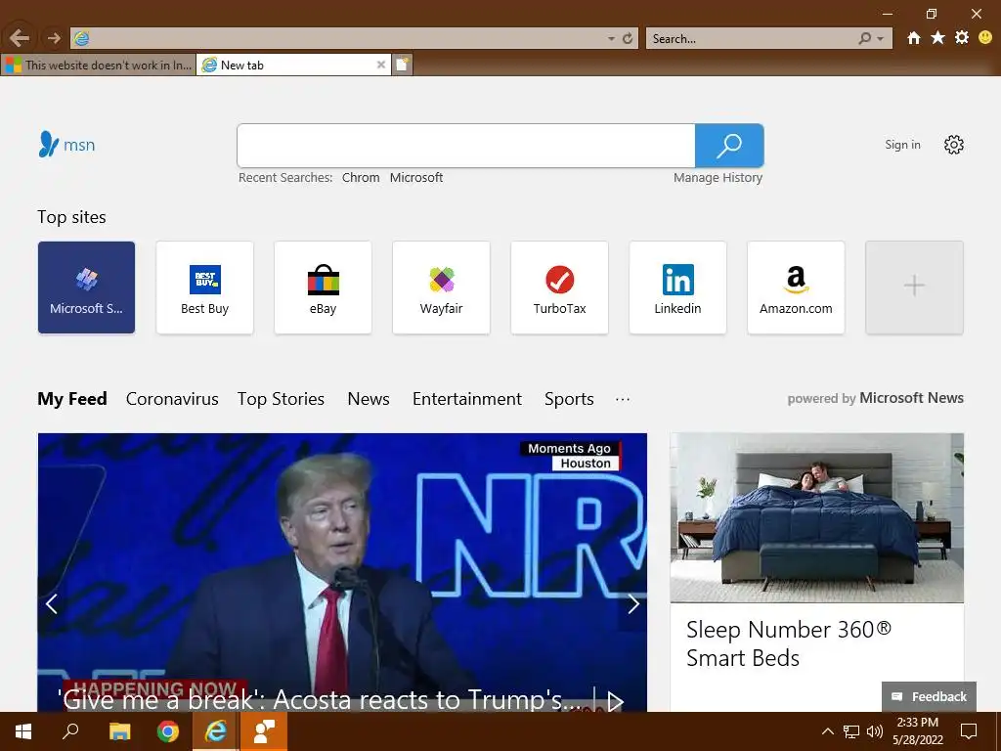Viewport: 1001px width, 751px height.
Task: Open MSN page settings gear
Action: pos(954,145)
